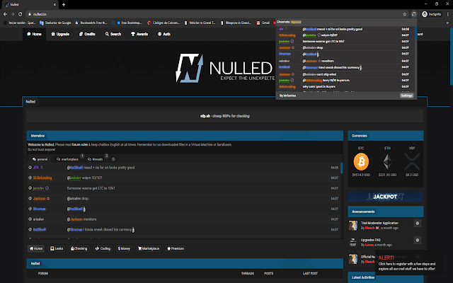The width and height of the screenshot is (453, 283).
Task: Open the Free Bootstrap bookmark
Action: (x=129, y=23)
